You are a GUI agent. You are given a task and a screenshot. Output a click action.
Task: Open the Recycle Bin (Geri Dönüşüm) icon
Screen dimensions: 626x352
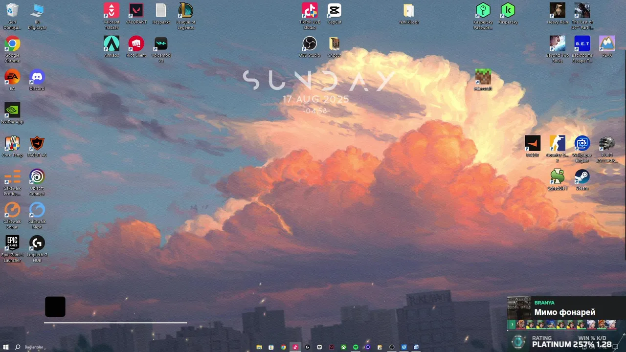12,16
